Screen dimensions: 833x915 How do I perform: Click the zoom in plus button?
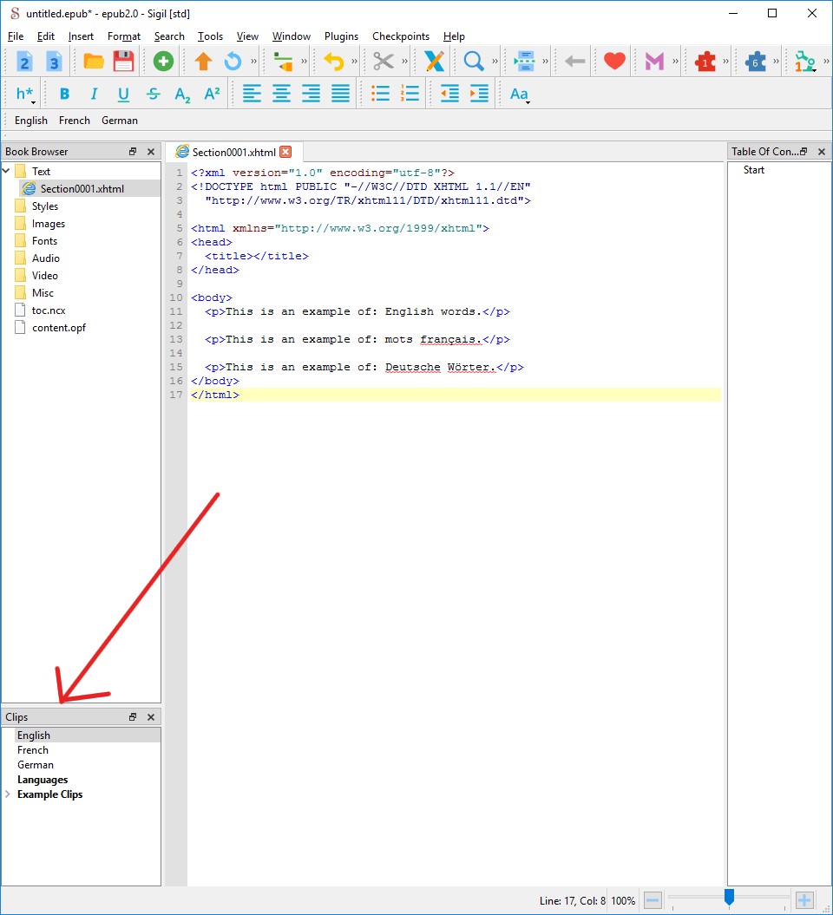804,900
